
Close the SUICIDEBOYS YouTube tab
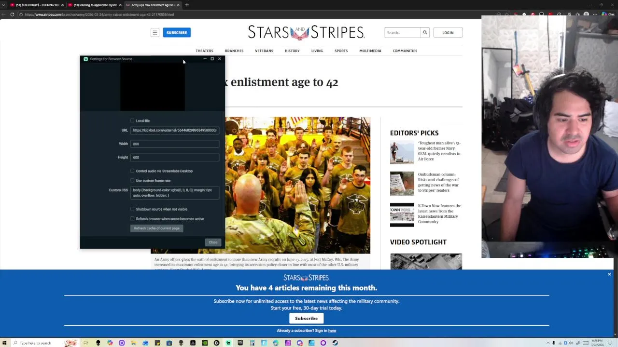point(62,5)
